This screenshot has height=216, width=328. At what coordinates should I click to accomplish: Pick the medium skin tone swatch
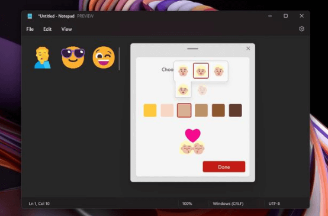click(x=201, y=110)
